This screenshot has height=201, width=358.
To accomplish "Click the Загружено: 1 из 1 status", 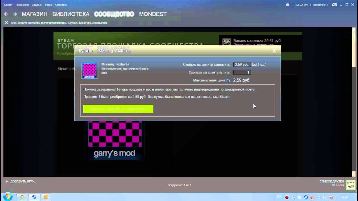I will click(x=180, y=185).
